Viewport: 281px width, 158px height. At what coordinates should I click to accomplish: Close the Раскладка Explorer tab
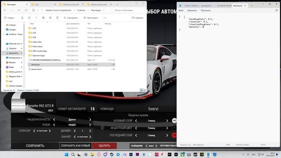(x=27, y=4)
